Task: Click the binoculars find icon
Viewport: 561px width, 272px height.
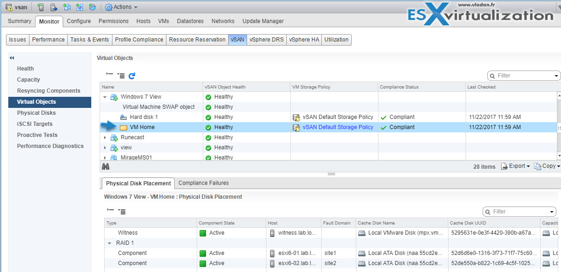Action: pos(106,166)
